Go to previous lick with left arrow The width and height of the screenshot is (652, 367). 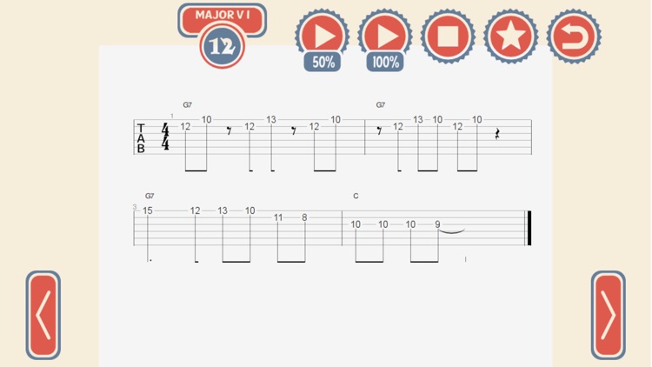point(43,316)
